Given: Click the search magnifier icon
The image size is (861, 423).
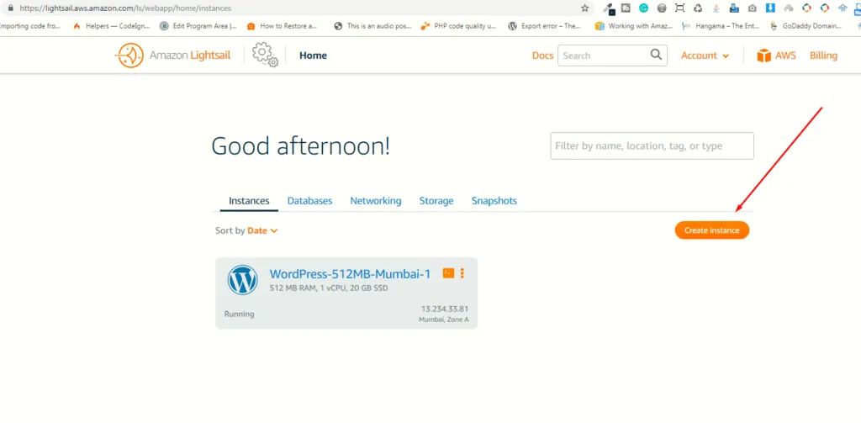Looking at the screenshot, I should 657,56.
